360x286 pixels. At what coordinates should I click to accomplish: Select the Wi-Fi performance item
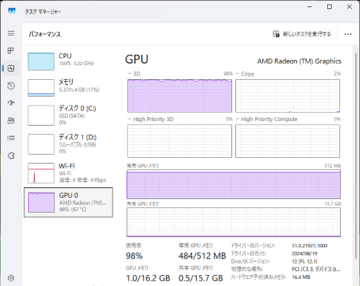pyautogui.click(x=68, y=173)
